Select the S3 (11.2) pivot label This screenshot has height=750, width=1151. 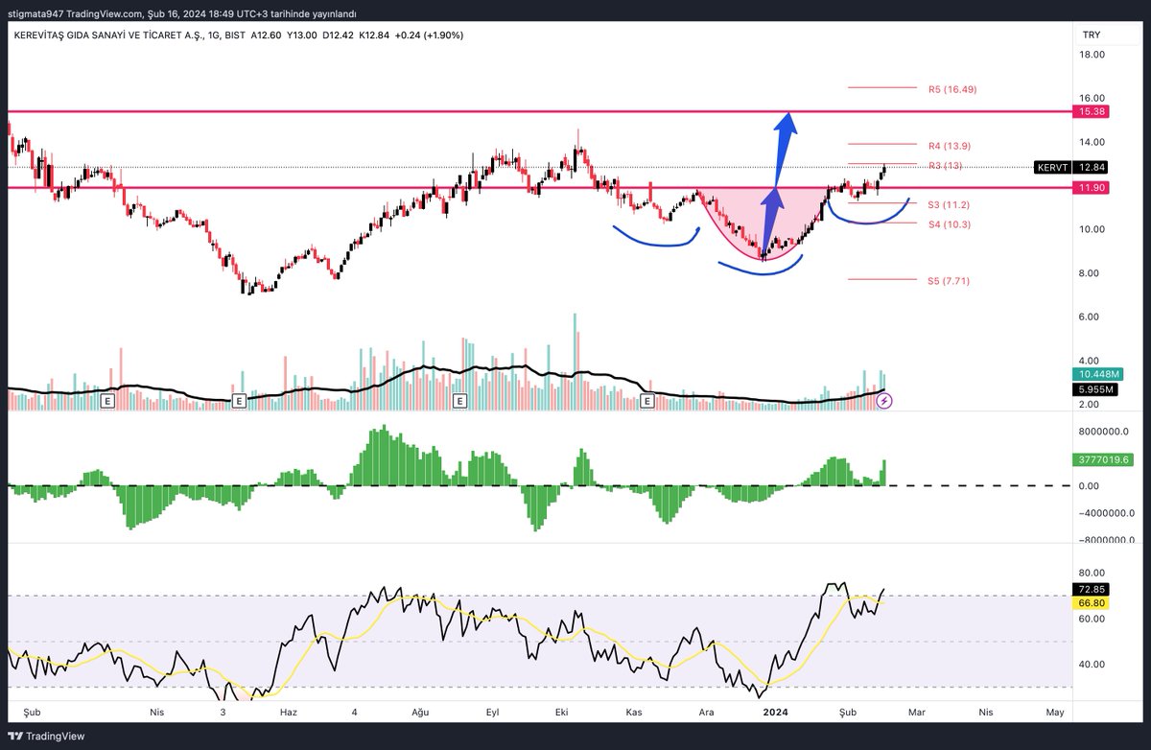(x=950, y=205)
